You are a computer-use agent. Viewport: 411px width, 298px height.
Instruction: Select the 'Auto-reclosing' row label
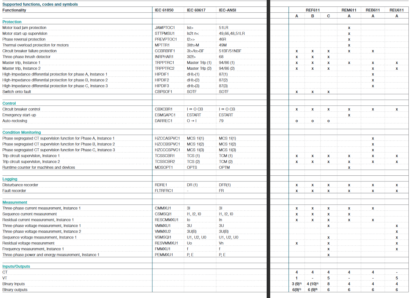[15, 121]
